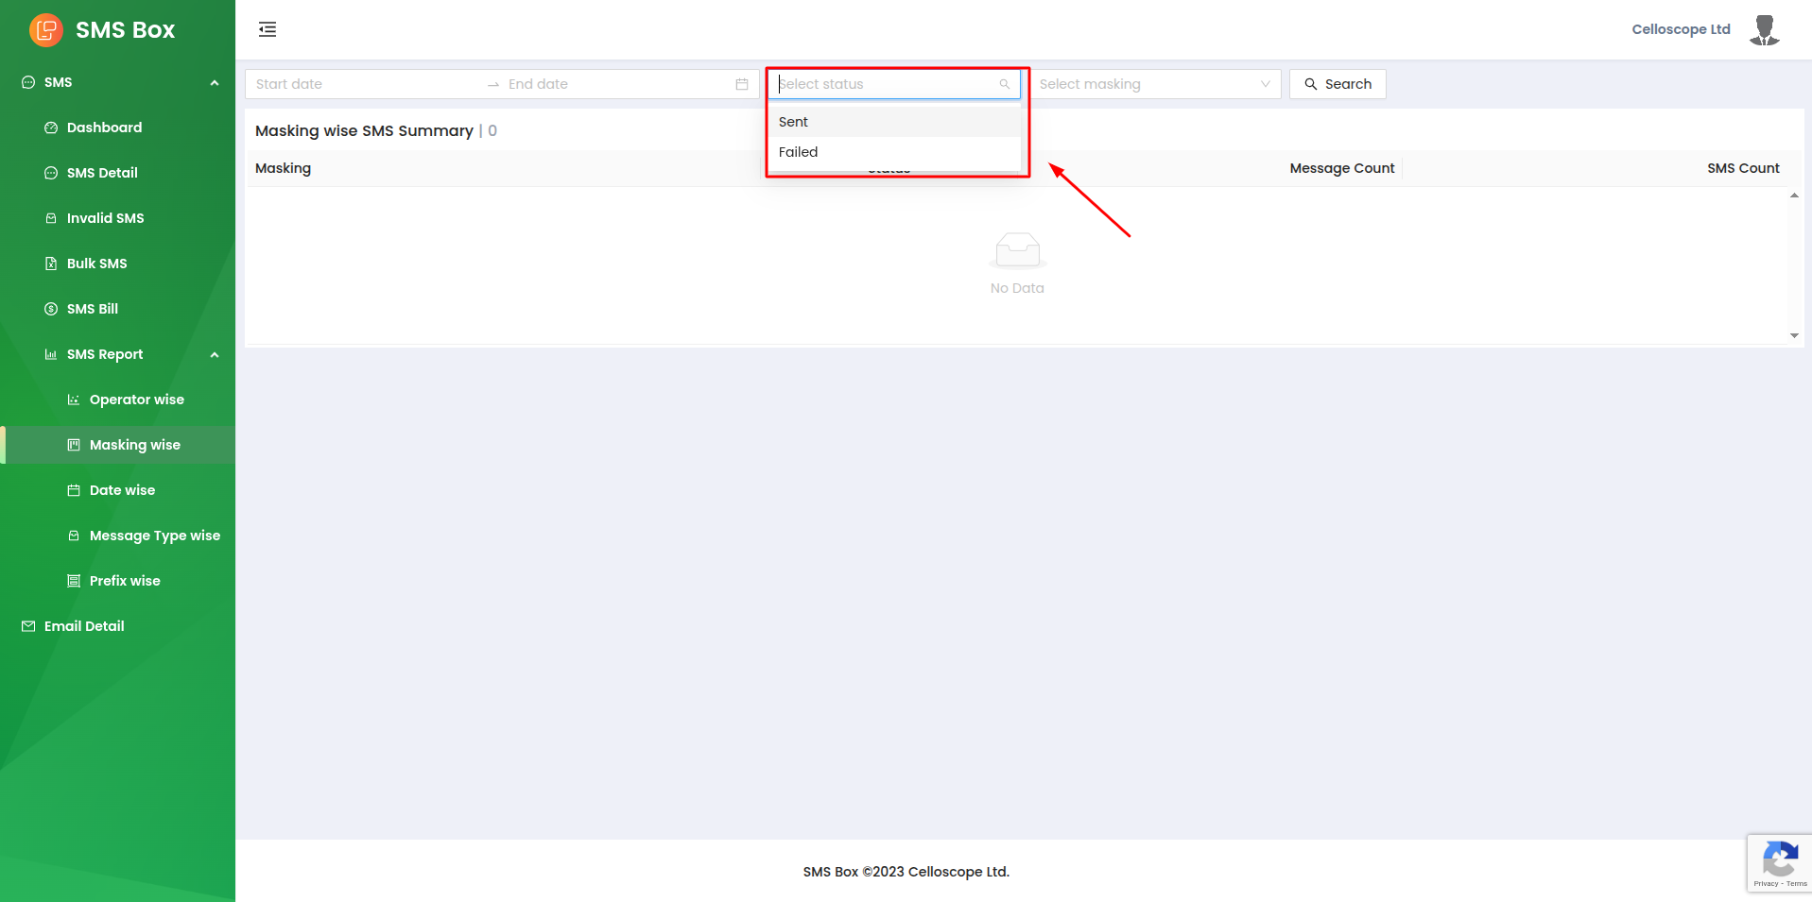1812x902 pixels.
Task: Go to Operator wise report
Action: (x=136, y=400)
